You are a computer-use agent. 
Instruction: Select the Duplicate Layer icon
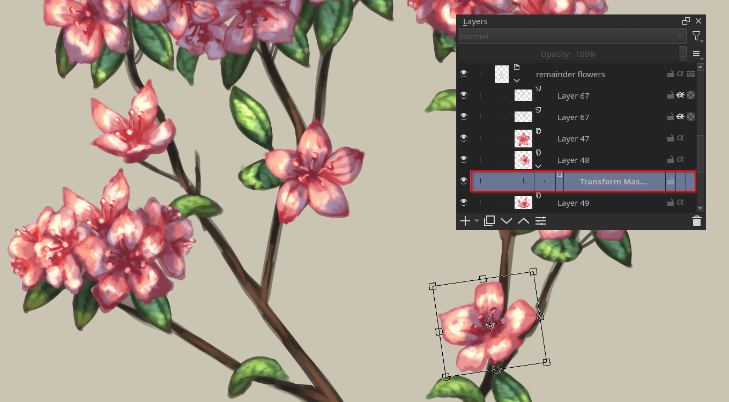click(489, 220)
